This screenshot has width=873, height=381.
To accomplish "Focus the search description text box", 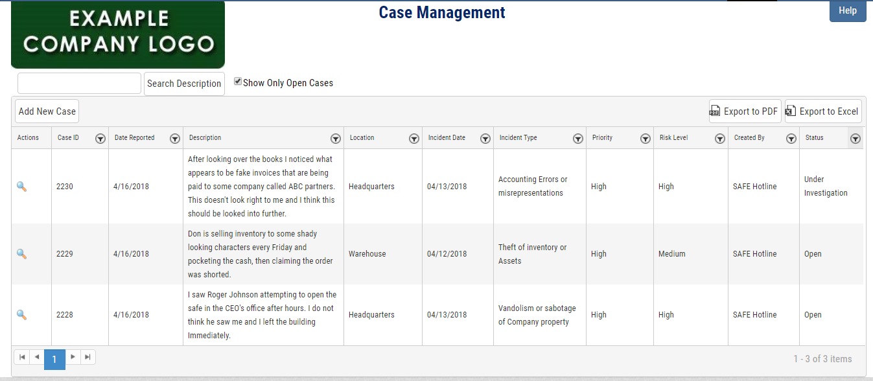I will coord(79,84).
